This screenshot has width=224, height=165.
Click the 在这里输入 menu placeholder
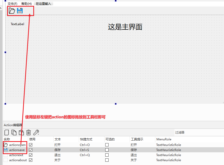[x=43, y=4]
